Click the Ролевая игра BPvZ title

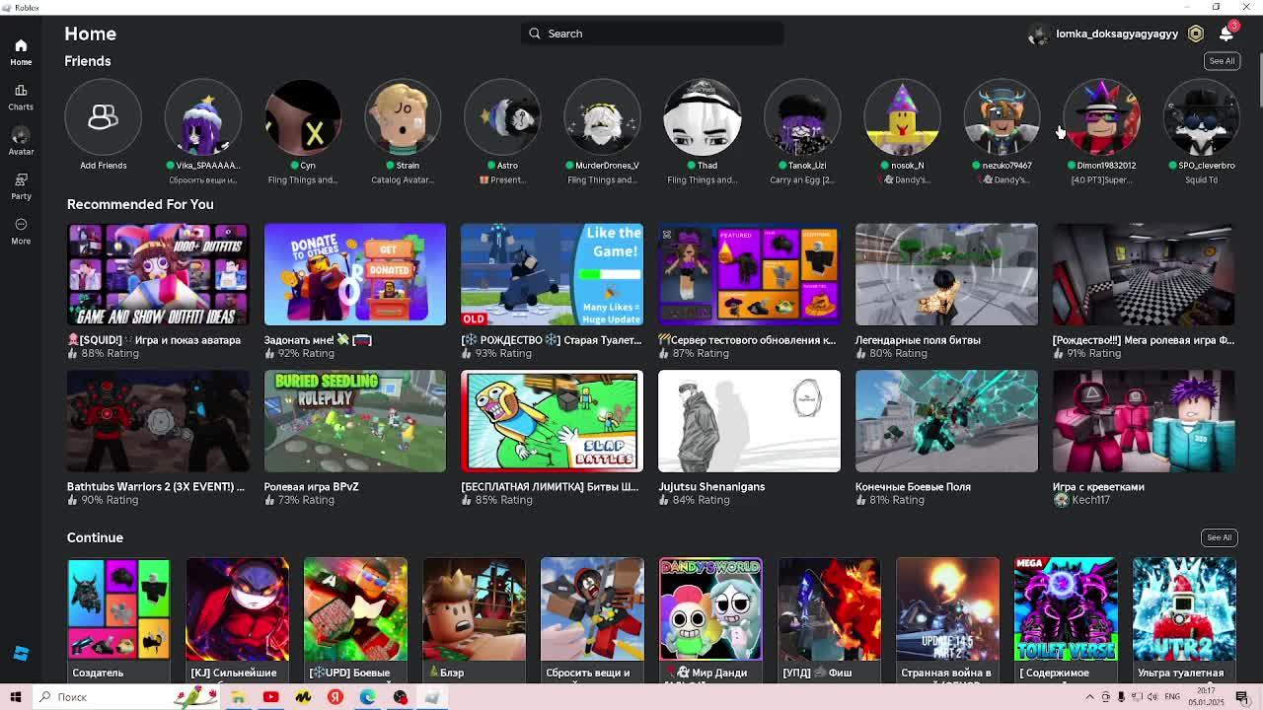point(311,486)
